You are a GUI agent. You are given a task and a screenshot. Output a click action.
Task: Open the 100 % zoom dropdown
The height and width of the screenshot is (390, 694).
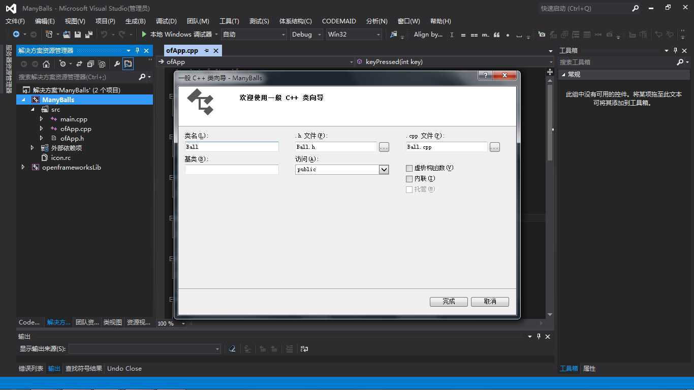[x=183, y=323]
